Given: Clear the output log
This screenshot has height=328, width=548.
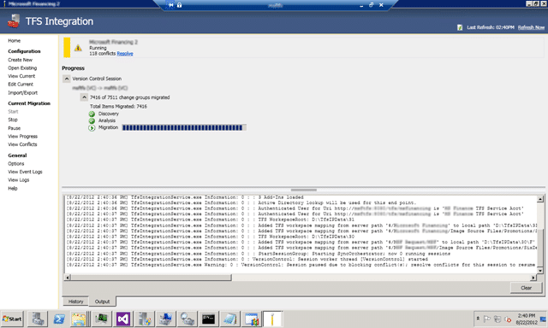Looking at the screenshot, I should [526, 288].
